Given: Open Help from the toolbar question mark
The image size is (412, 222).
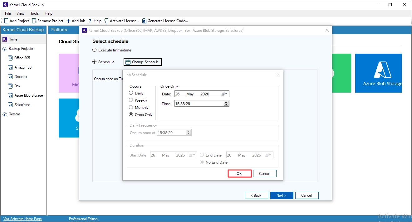Looking at the screenshot, I should 90,21.
